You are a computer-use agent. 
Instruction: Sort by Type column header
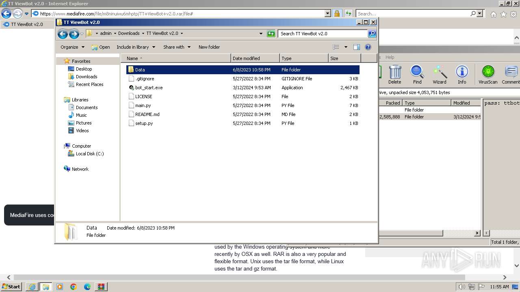304,58
